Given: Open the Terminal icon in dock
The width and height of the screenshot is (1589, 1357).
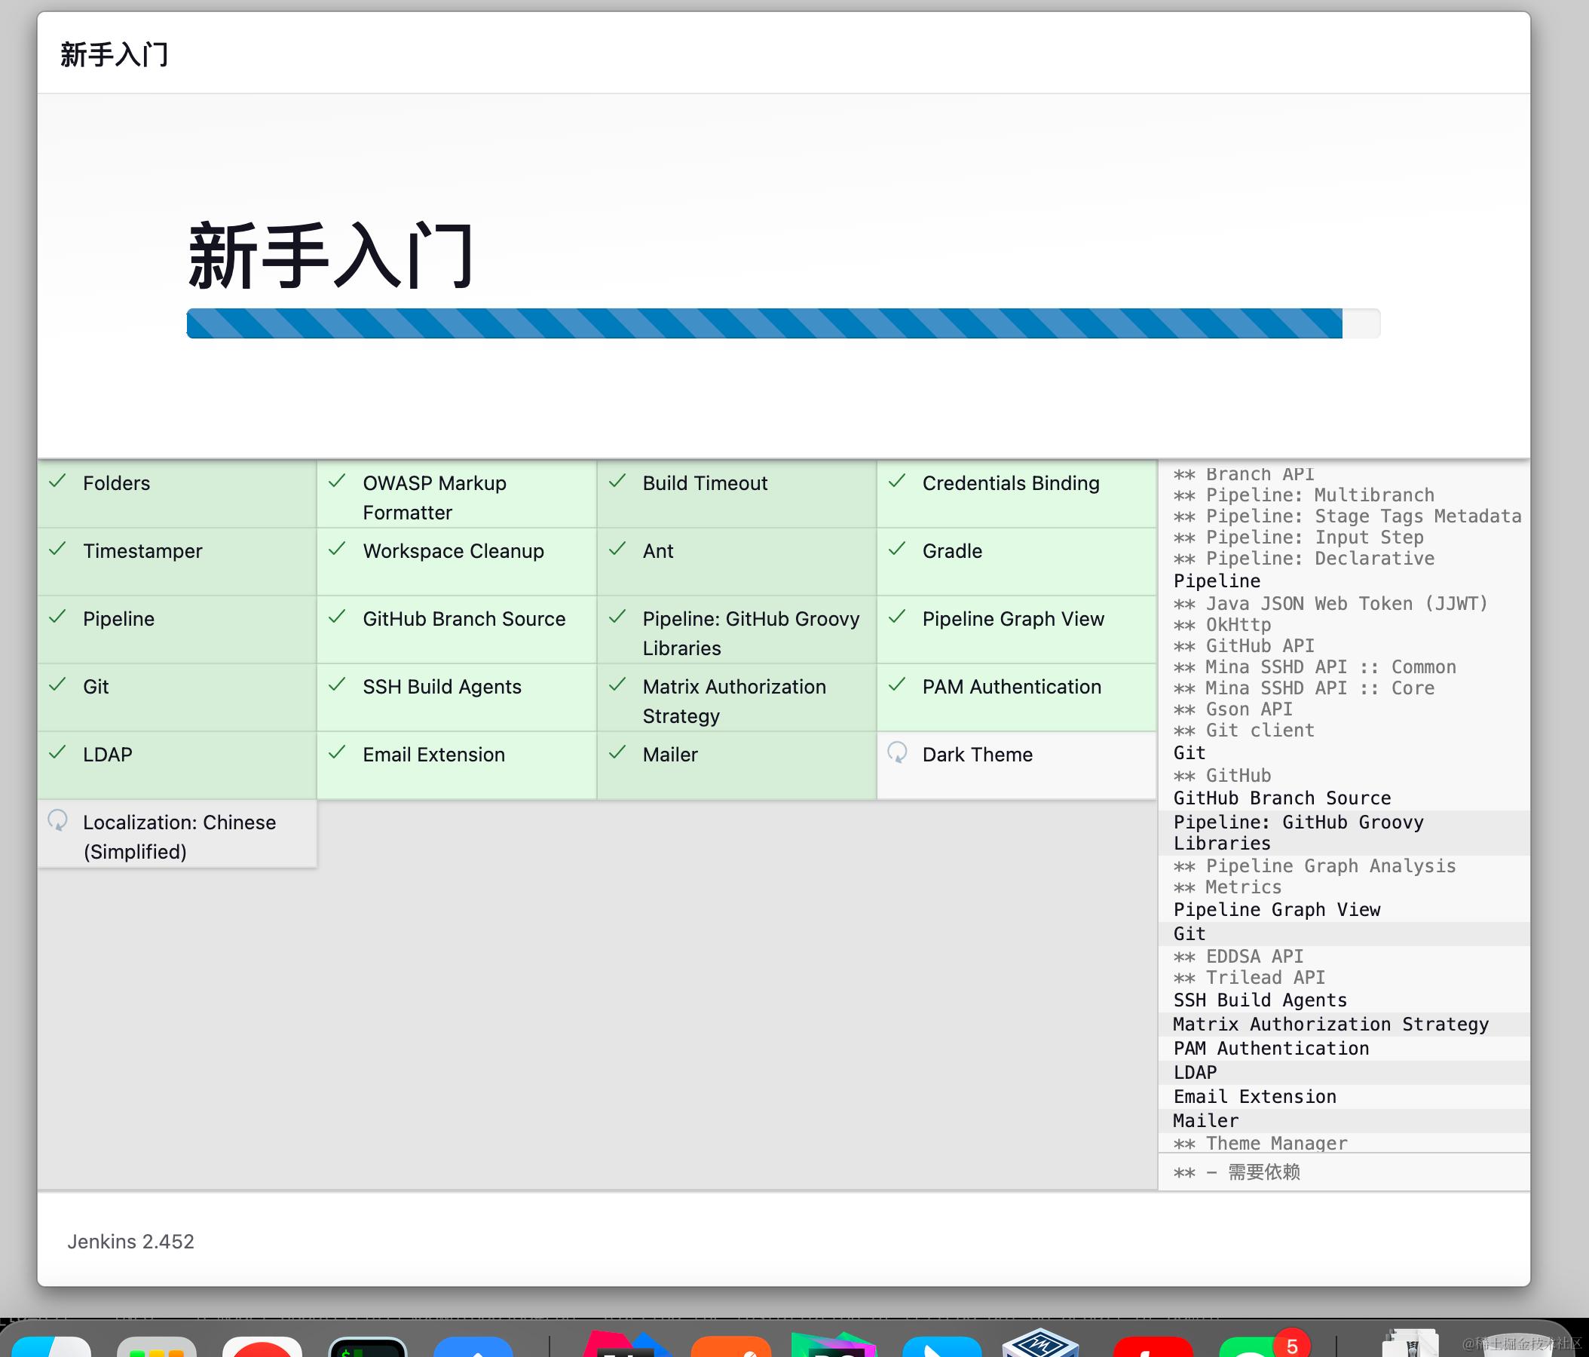Looking at the screenshot, I should pyautogui.click(x=367, y=1347).
